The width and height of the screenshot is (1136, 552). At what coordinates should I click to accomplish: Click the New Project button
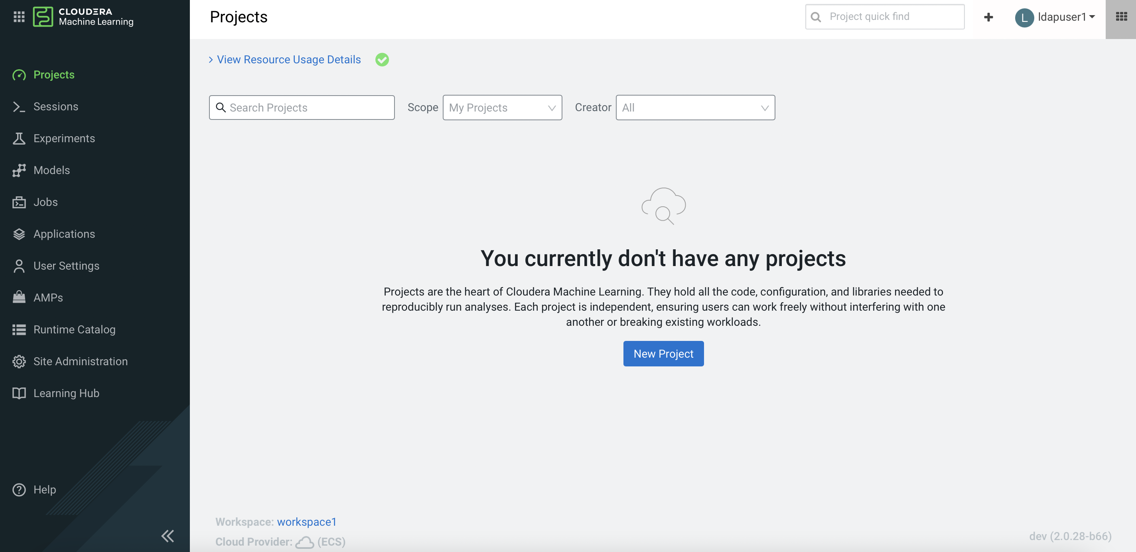pos(663,354)
